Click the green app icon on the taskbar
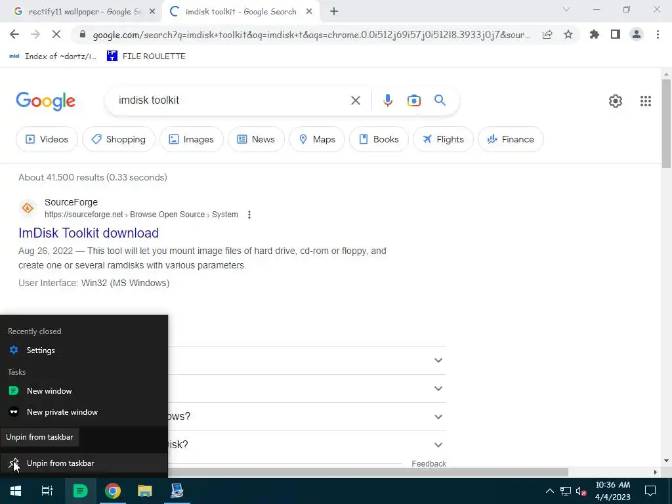672x504 pixels. point(80,491)
